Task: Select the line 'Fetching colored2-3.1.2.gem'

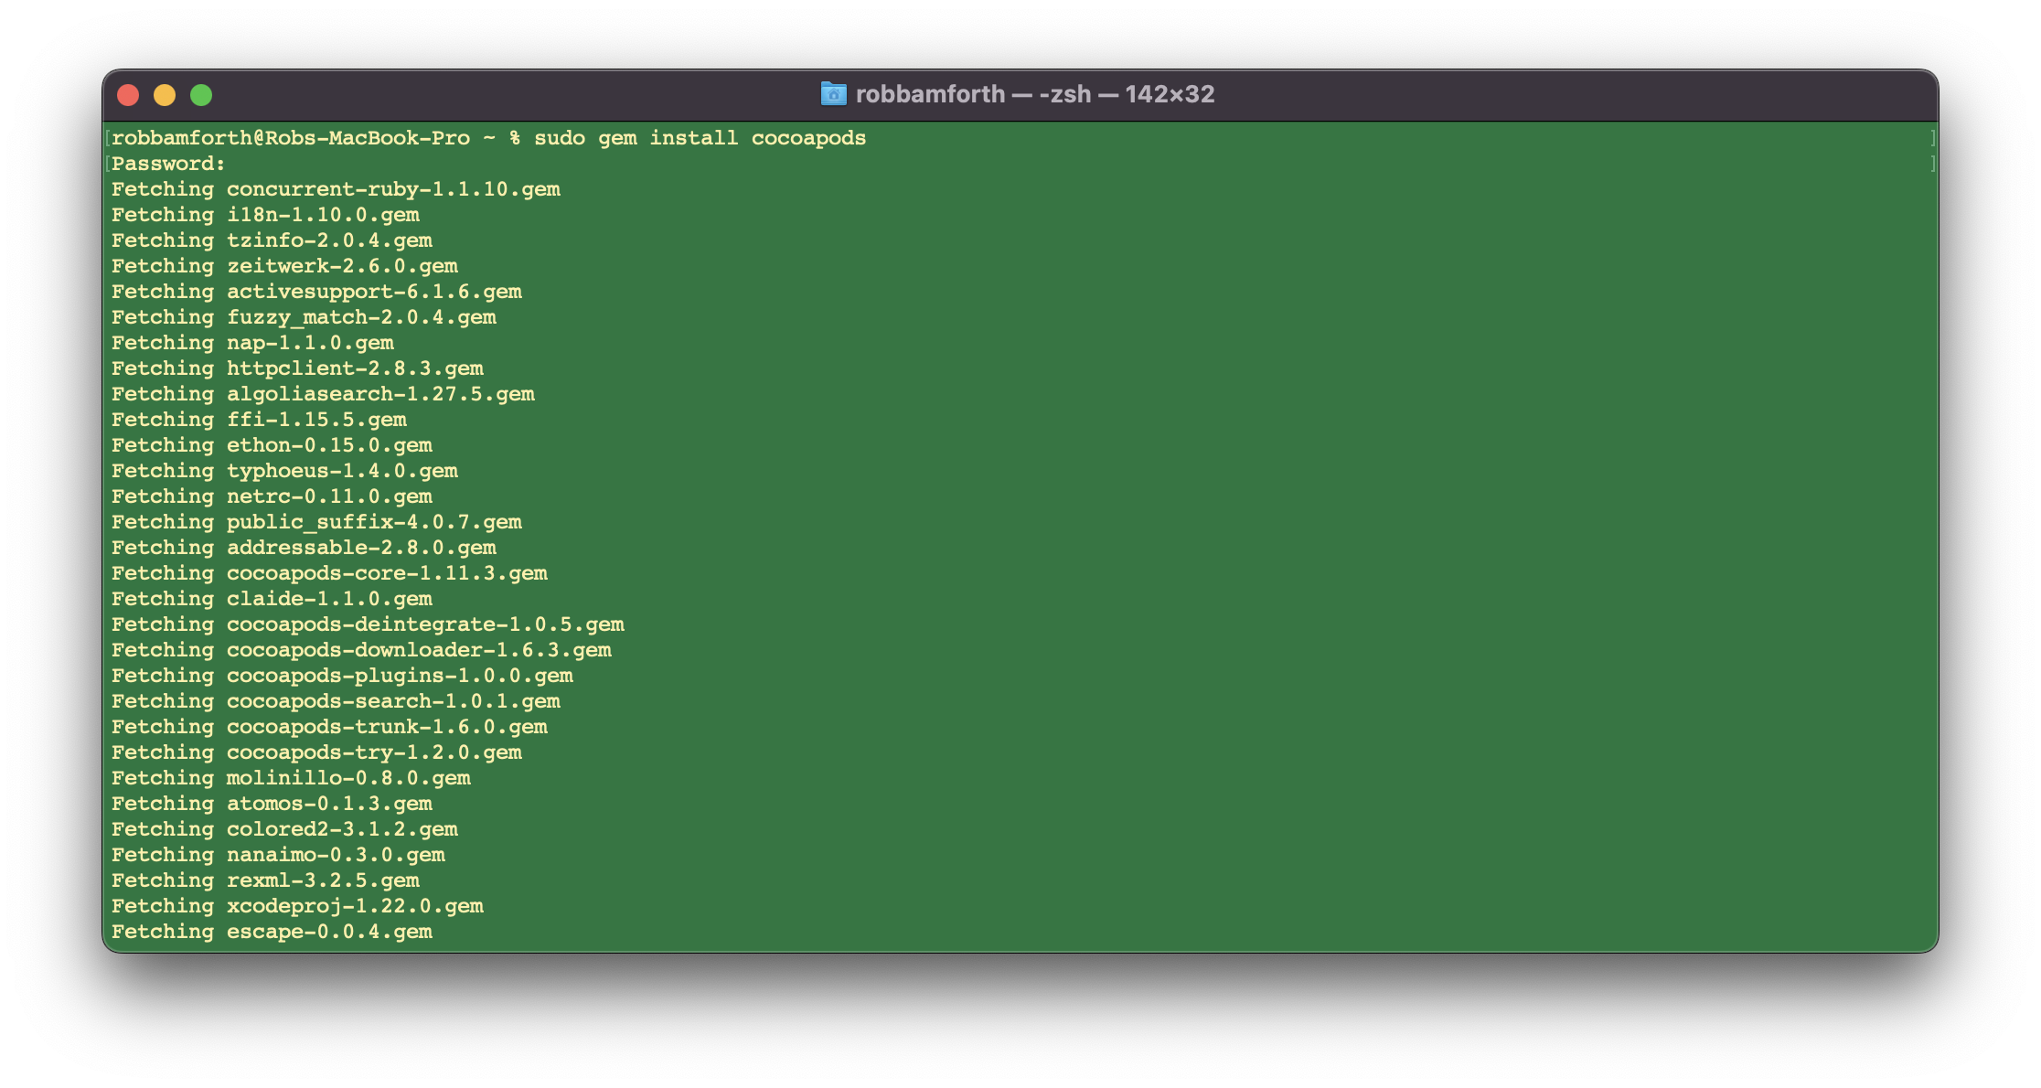Action: pos(284,829)
